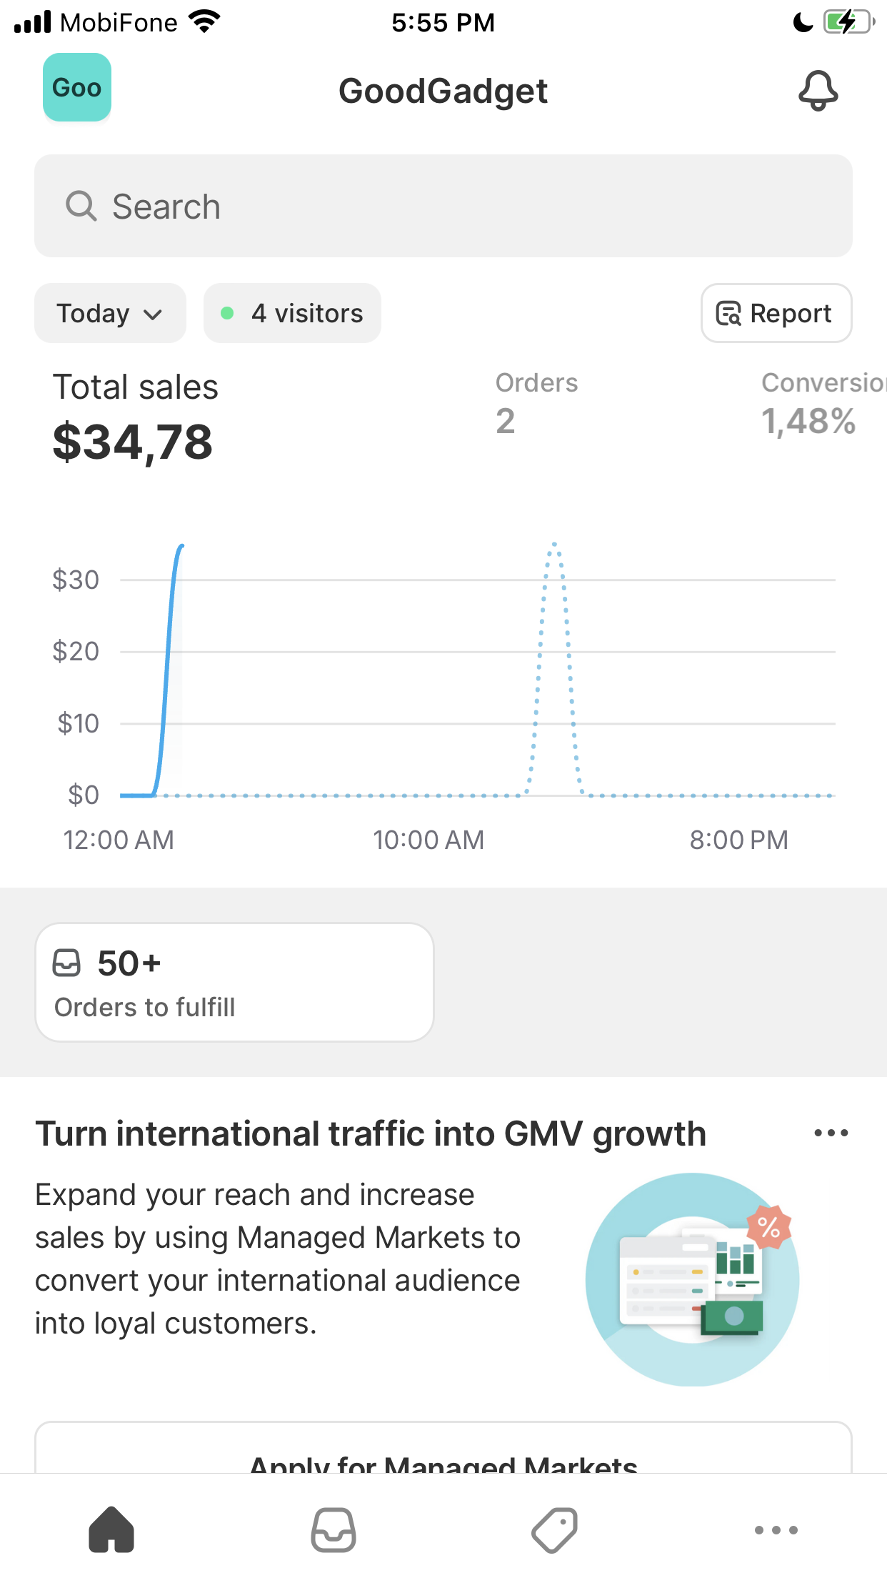The width and height of the screenshot is (887, 1578).
Task: Tap the search magnifier icon
Action: pos(81,206)
